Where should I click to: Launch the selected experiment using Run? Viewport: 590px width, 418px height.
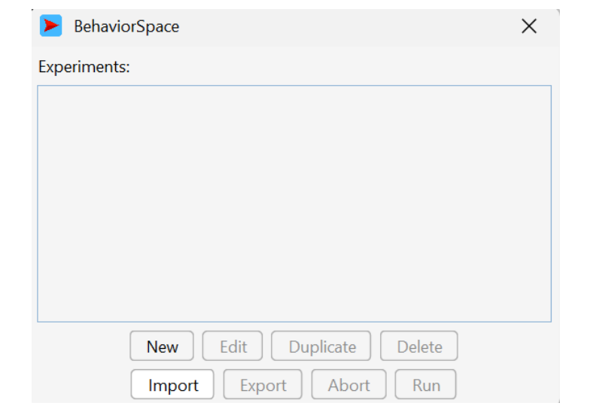[426, 385]
